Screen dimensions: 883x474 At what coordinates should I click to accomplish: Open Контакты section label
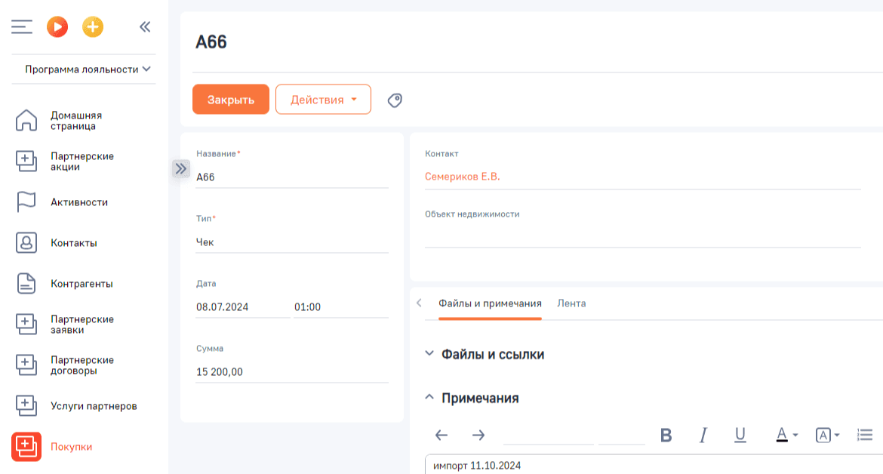[74, 242]
